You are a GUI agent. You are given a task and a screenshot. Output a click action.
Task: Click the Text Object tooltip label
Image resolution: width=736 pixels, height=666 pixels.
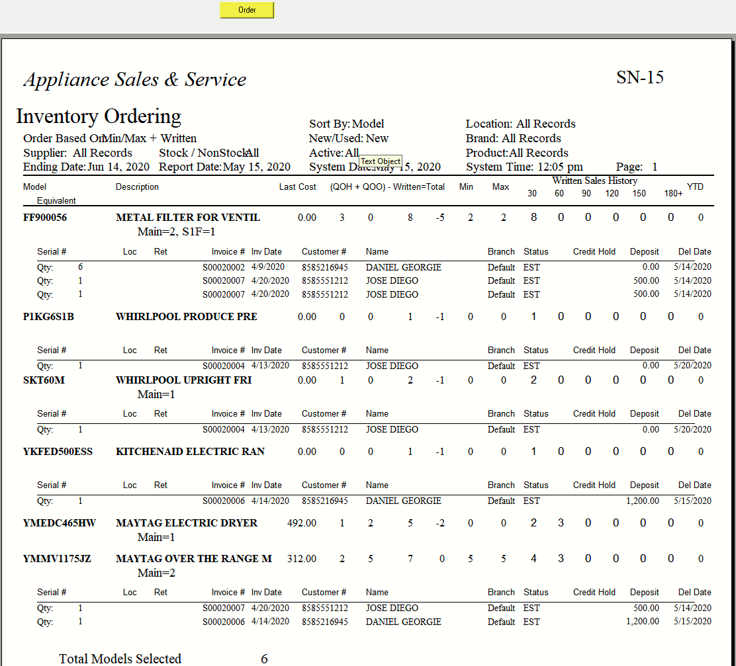tap(380, 161)
